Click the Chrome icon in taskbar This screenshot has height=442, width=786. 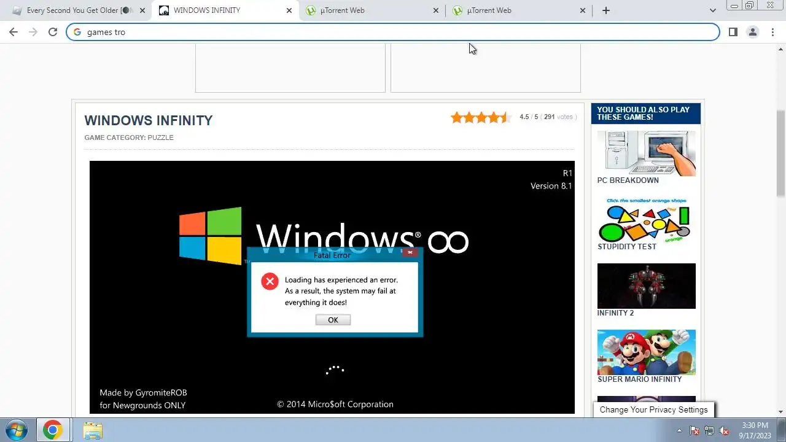[x=53, y=430]
